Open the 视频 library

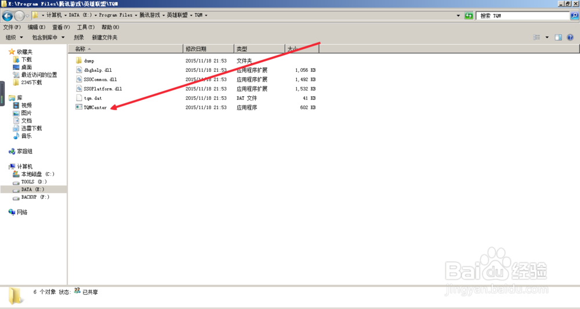tap(26, 106)
